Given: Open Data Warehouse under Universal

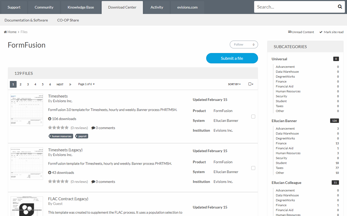Looking at the screenshot, I should click(x=287, y=72).
